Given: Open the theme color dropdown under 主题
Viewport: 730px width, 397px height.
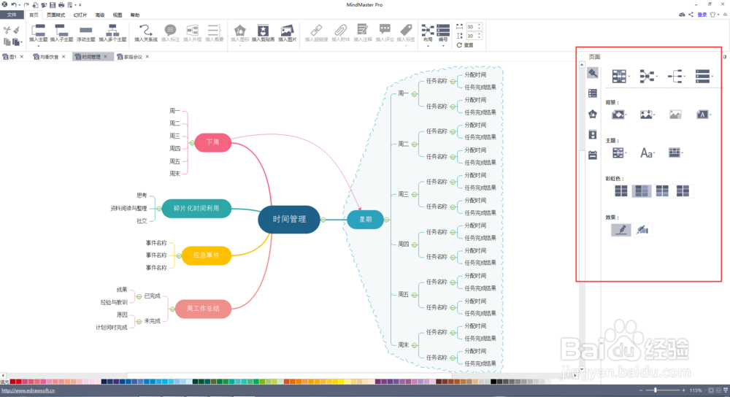Looking at the screenshot, I should click(675, 153).
